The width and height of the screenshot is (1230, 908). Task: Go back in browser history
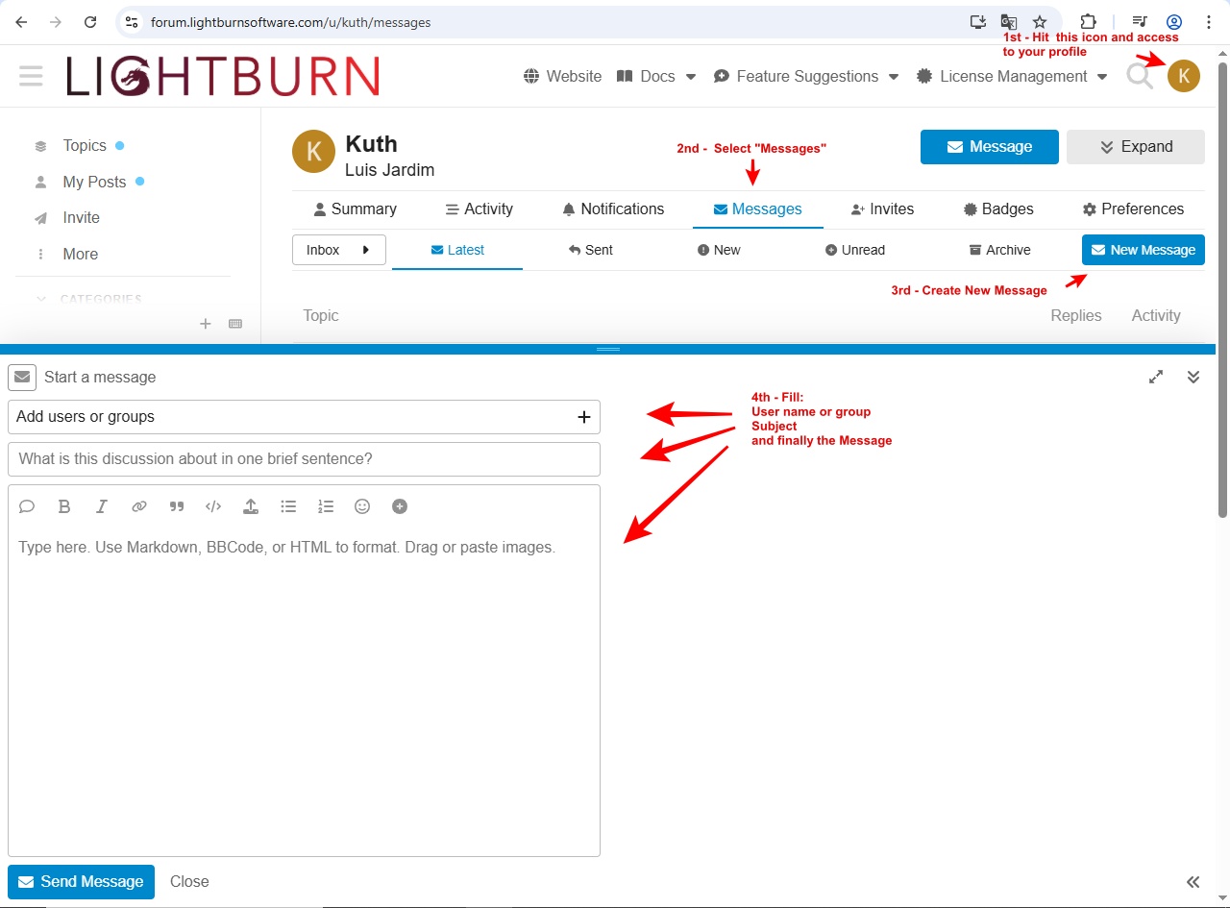[21, 21]
